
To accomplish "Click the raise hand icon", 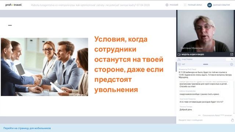I will coord(232,120).
